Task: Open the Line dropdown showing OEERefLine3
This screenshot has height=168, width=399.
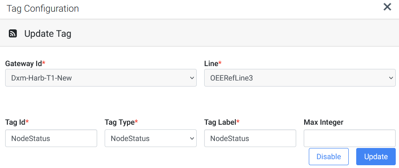Action: (300, 78)
